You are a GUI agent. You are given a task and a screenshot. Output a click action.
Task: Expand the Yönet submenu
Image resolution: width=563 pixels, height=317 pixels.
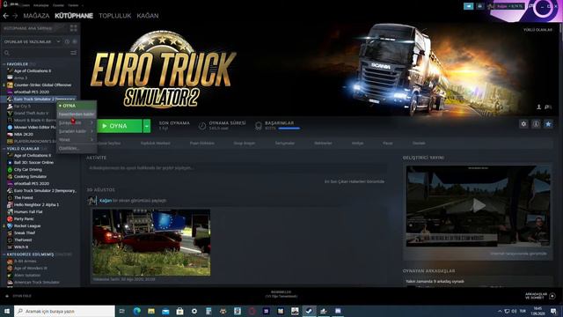[x=77, y=139]
